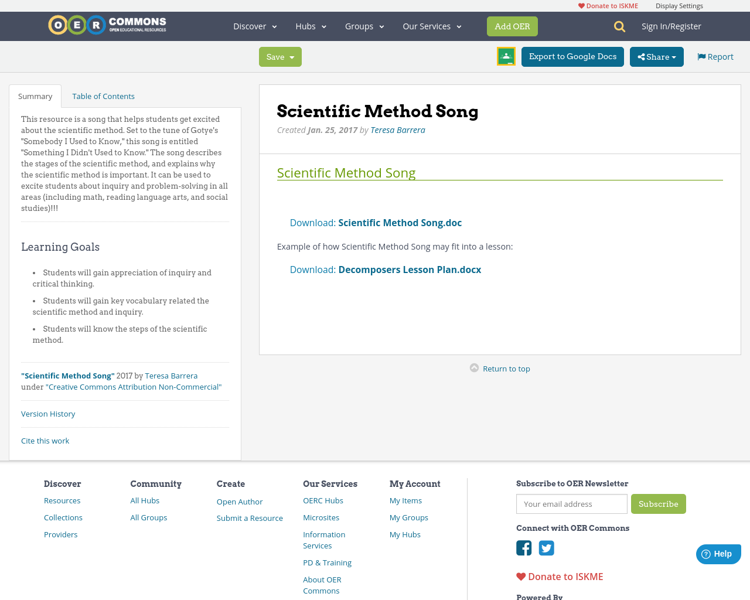Share resource to Google Classroom
Viewport: 750px width, 600px height.
tap(505, 56)
